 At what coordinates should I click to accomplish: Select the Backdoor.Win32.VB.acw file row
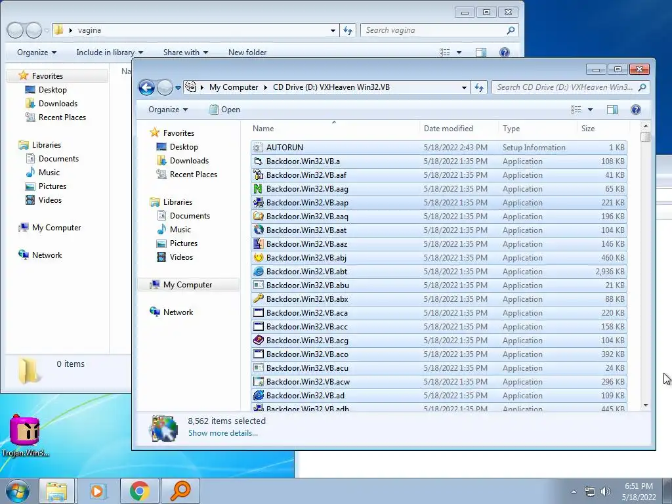pyautogui.click(x=439, y=381)
